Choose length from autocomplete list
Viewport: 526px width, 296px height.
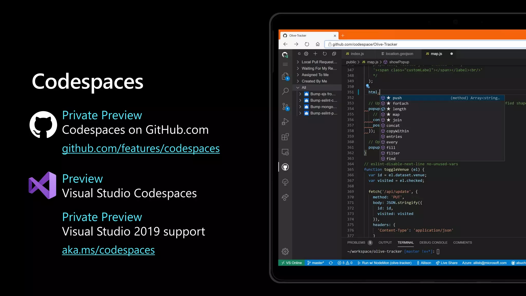(442, 109)
